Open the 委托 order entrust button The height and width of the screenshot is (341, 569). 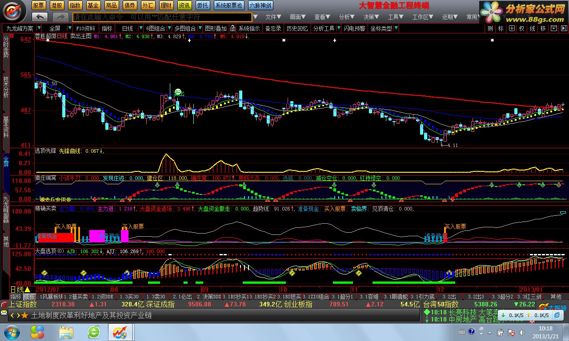(203, 5)
